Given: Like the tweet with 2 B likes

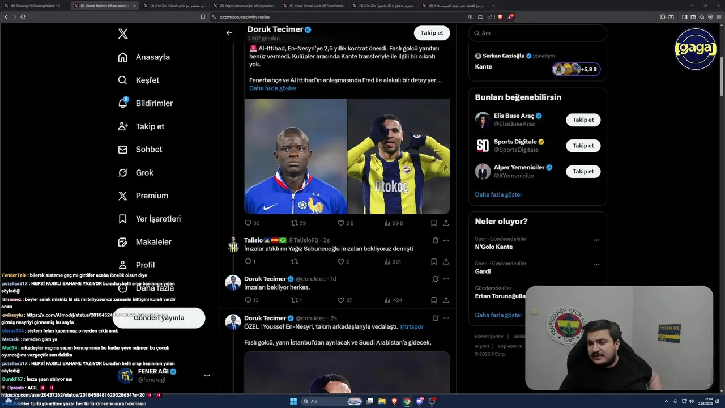Looking at the screenshot, I should pyautogui.click(x=346, y=223).
